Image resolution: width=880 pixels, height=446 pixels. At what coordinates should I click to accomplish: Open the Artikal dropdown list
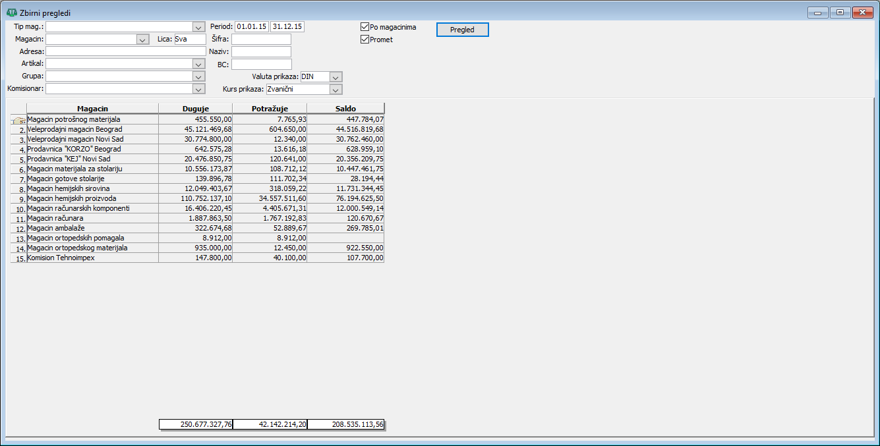tap(199, 64)
